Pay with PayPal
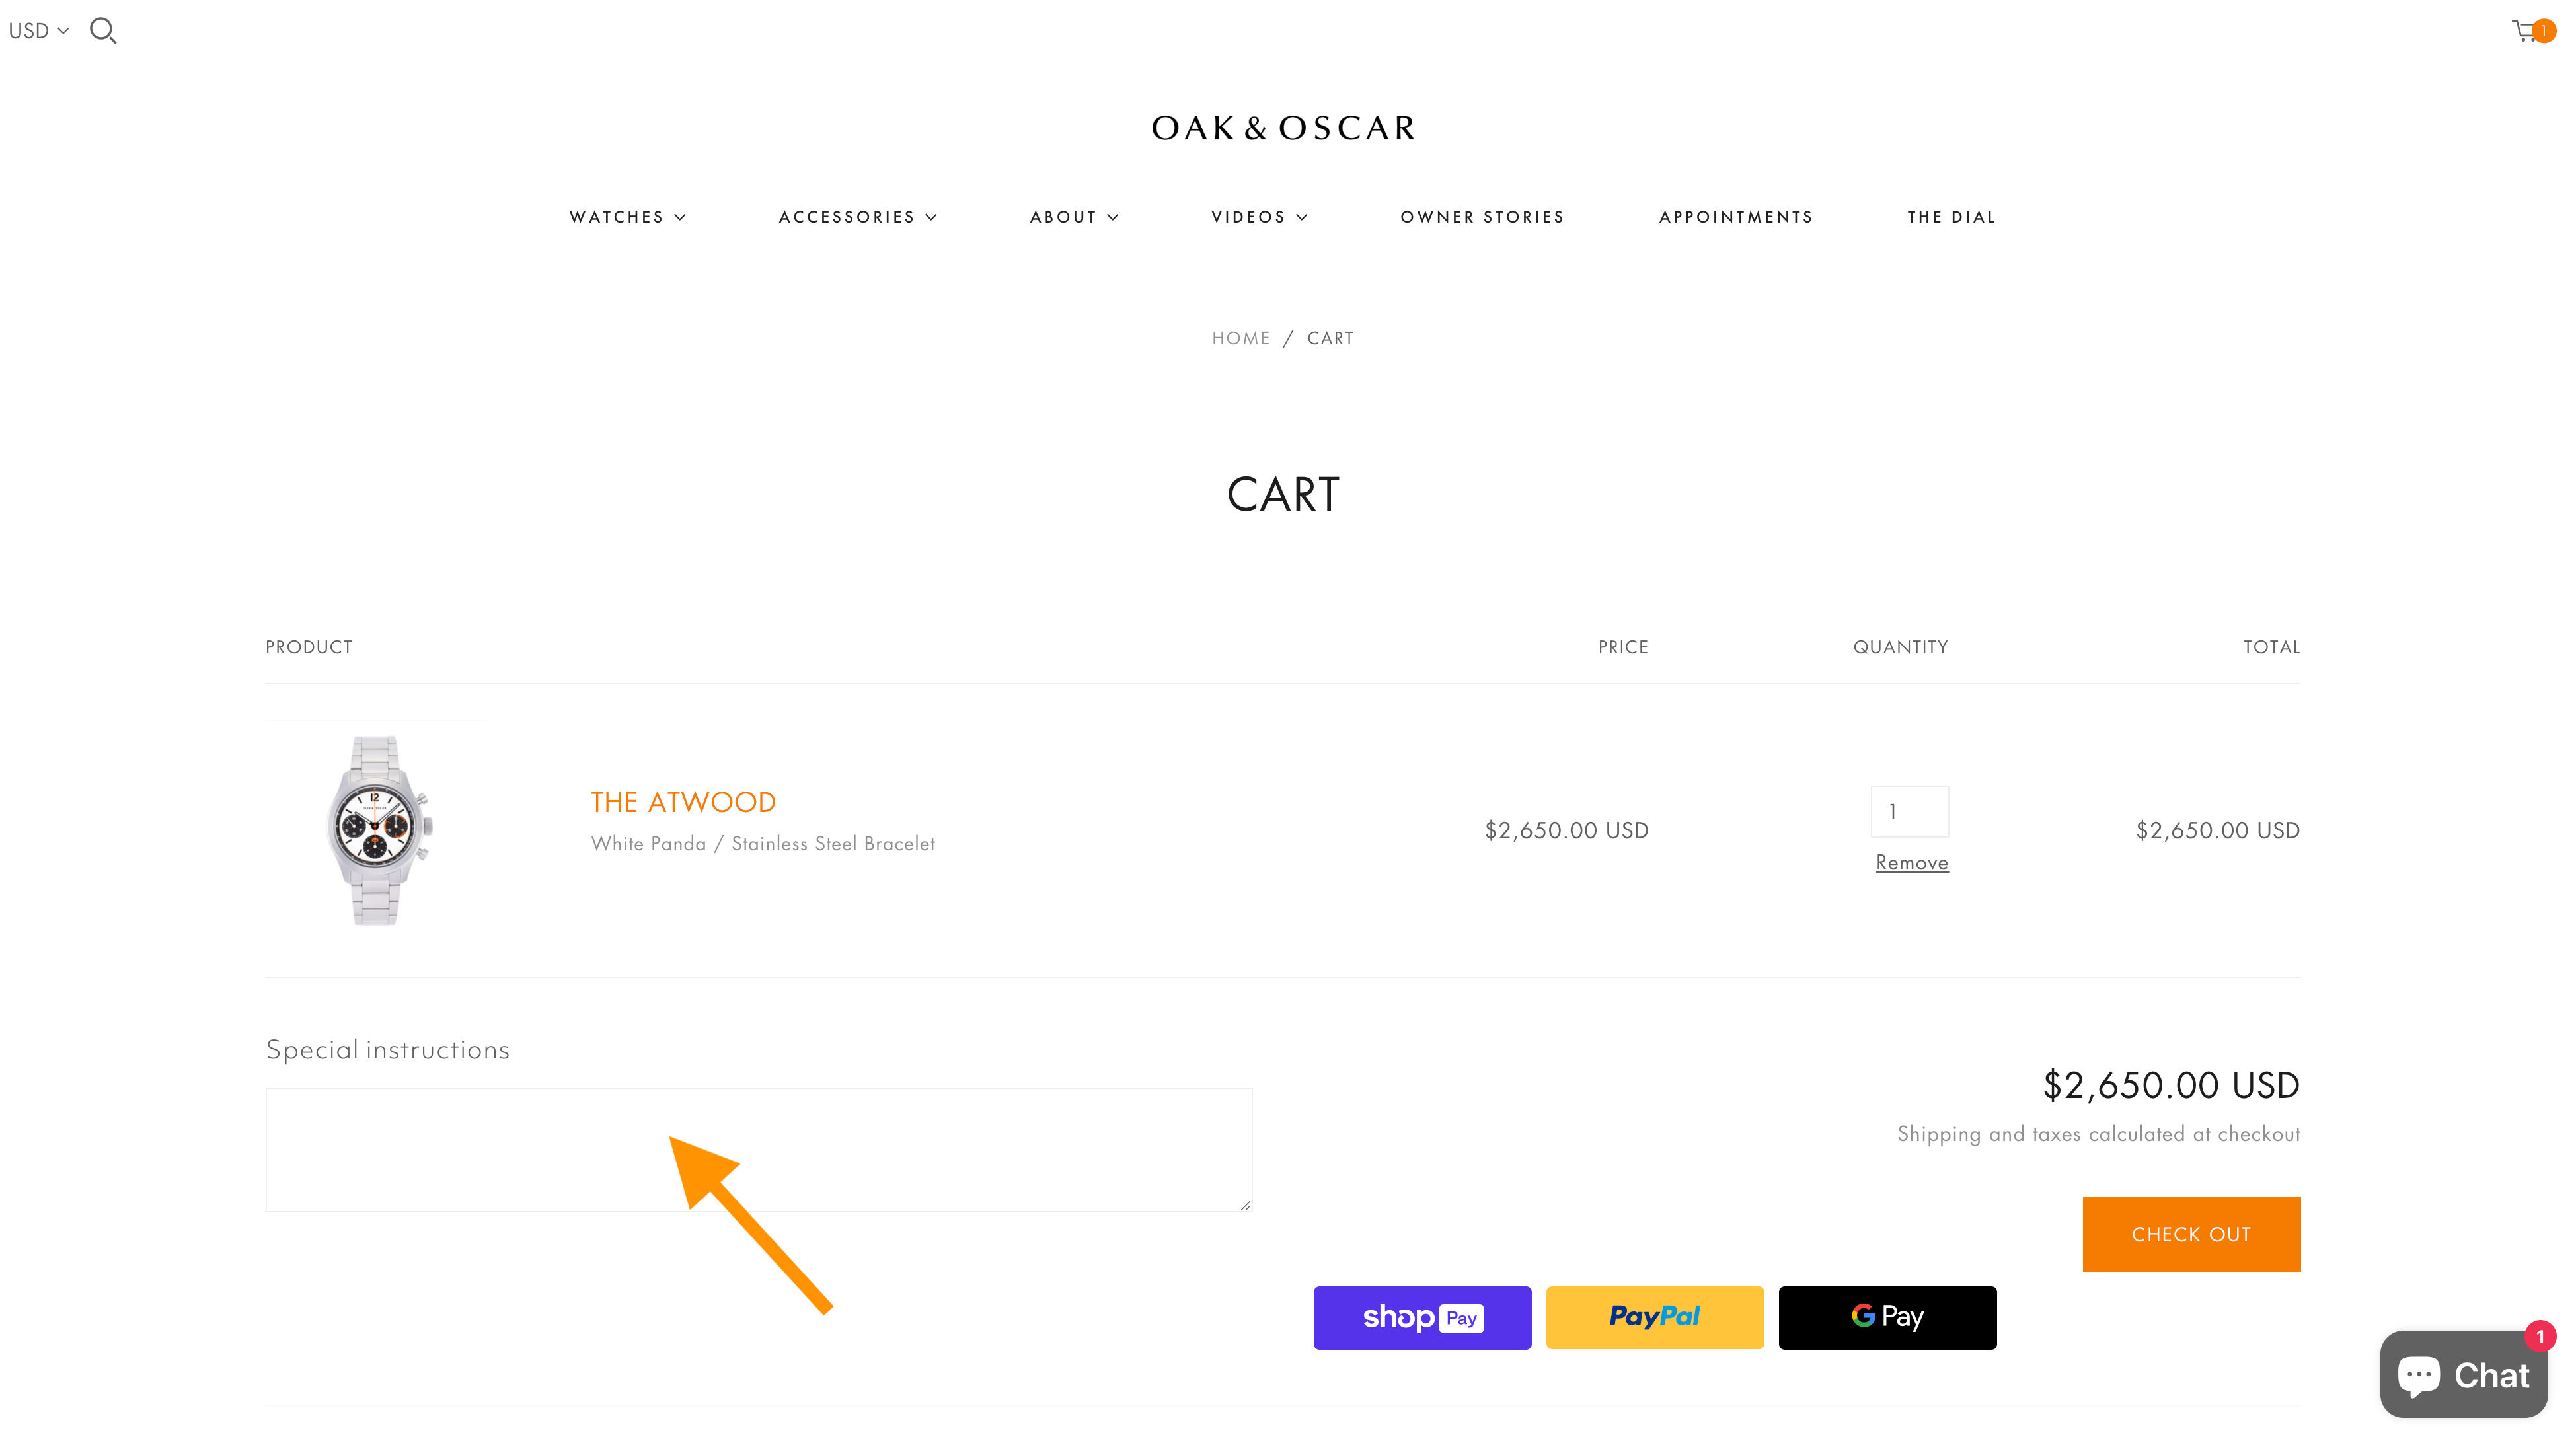This screenshot has height=1439, width=2576. coord(1655,1318)
